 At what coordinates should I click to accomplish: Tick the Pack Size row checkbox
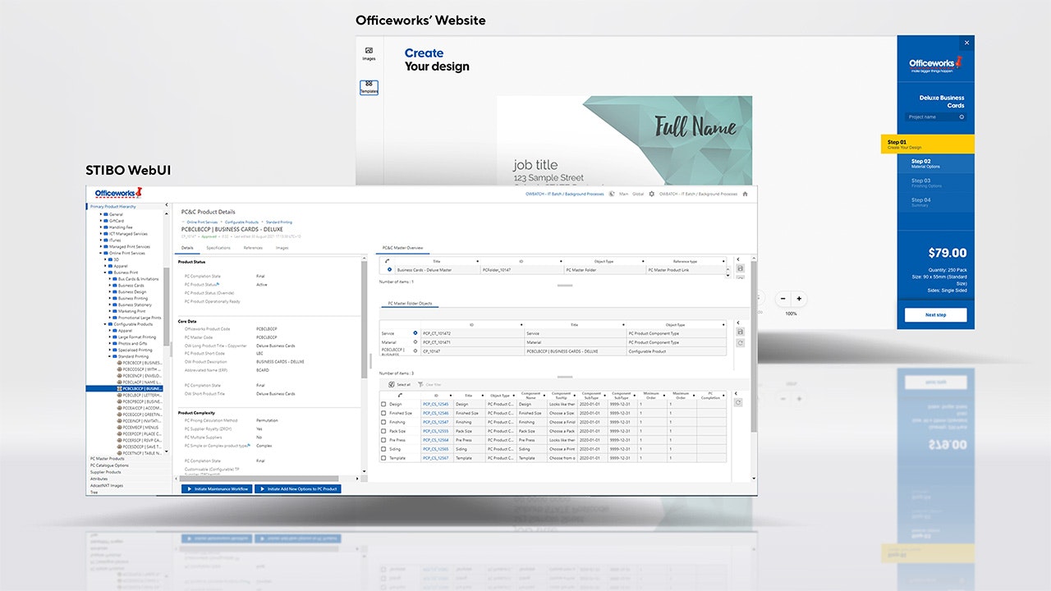(383, 431)
